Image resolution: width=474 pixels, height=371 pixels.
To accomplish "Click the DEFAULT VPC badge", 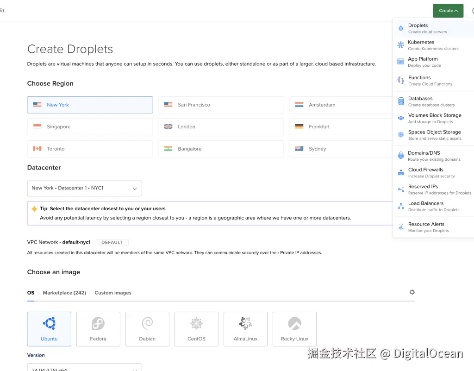I will pyautogui.click(x=112, y=242).
